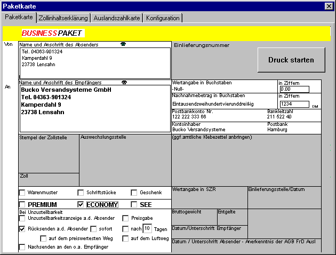Click the Datum/Unterschrift Empfänger label

(x=206, y=228)
